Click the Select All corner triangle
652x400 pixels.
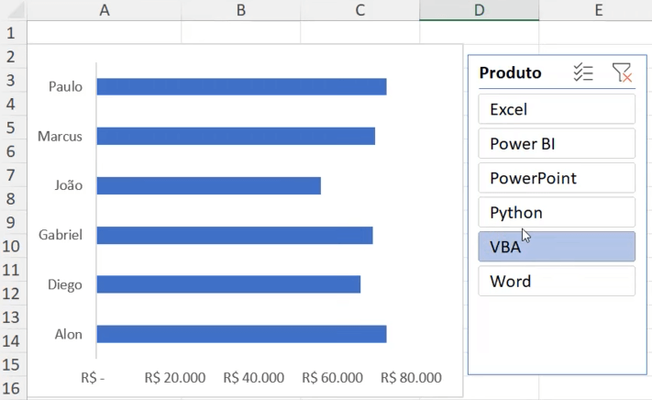tap(16, 11)
